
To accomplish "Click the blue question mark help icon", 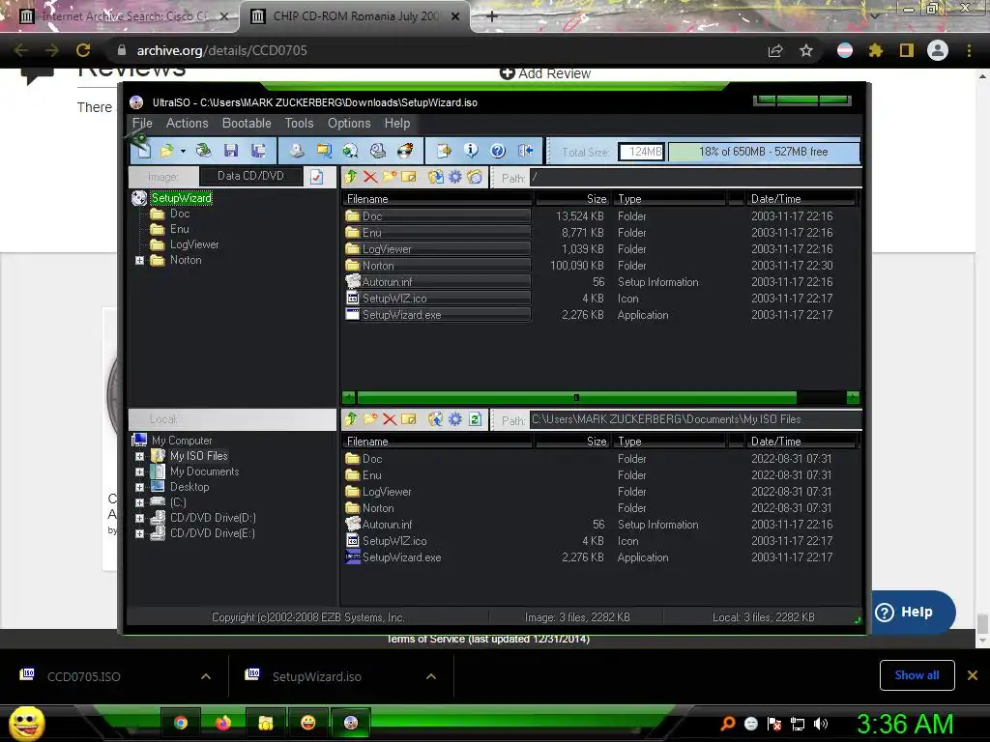I will click(498, 150).
